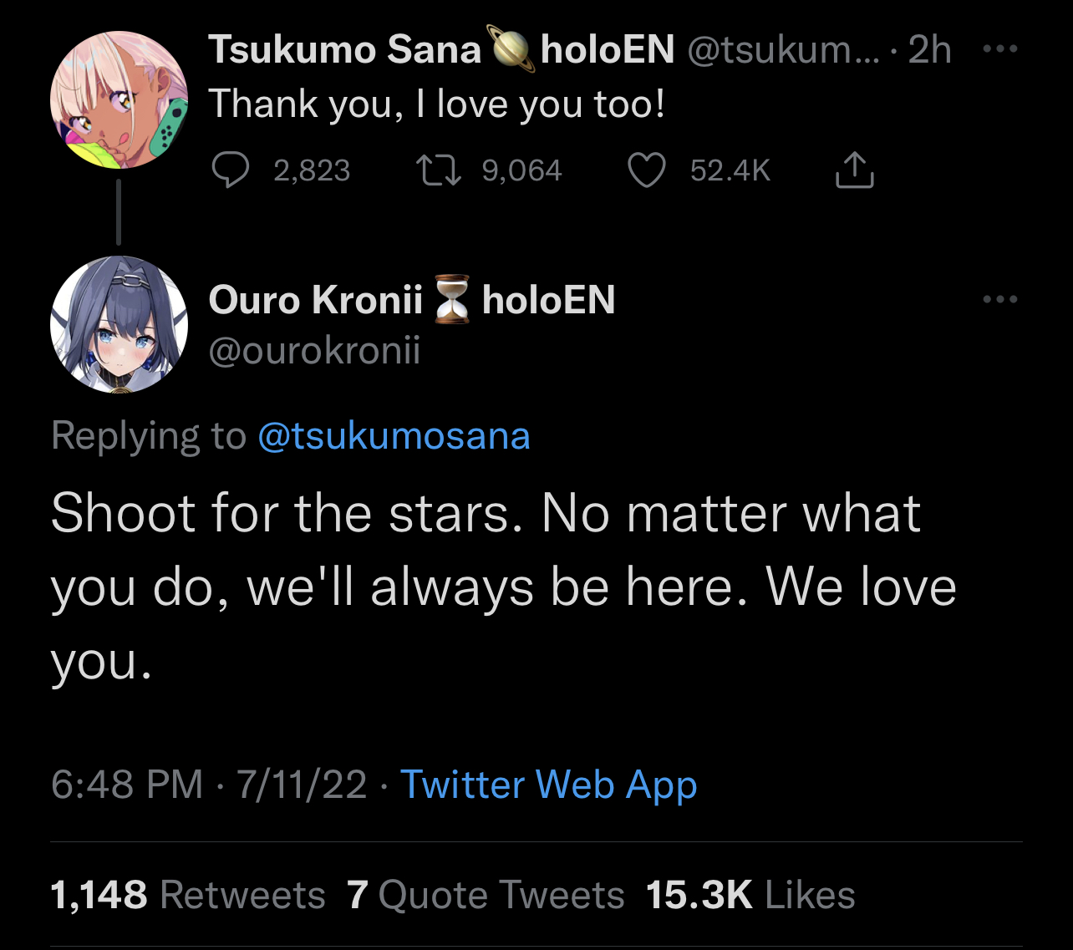Click Sana's tweet text Thank you
The width and height of the screenshot is (1073, 950).
[436, 104]
